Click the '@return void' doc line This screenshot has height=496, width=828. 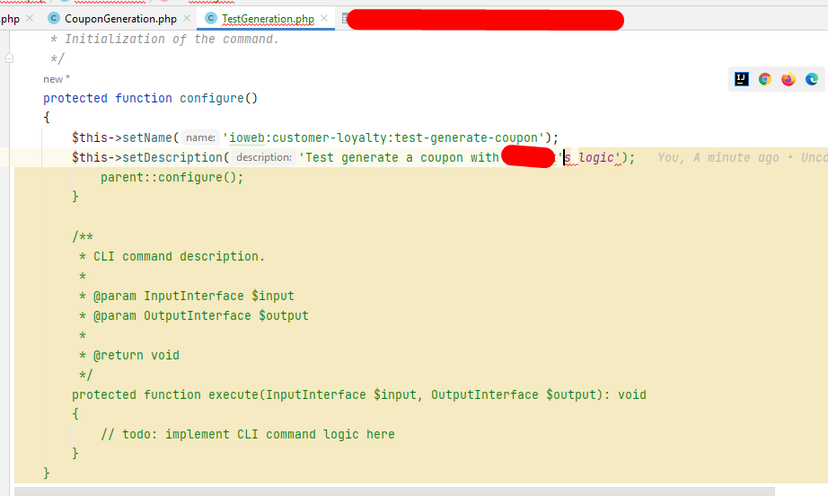point(137,356)
